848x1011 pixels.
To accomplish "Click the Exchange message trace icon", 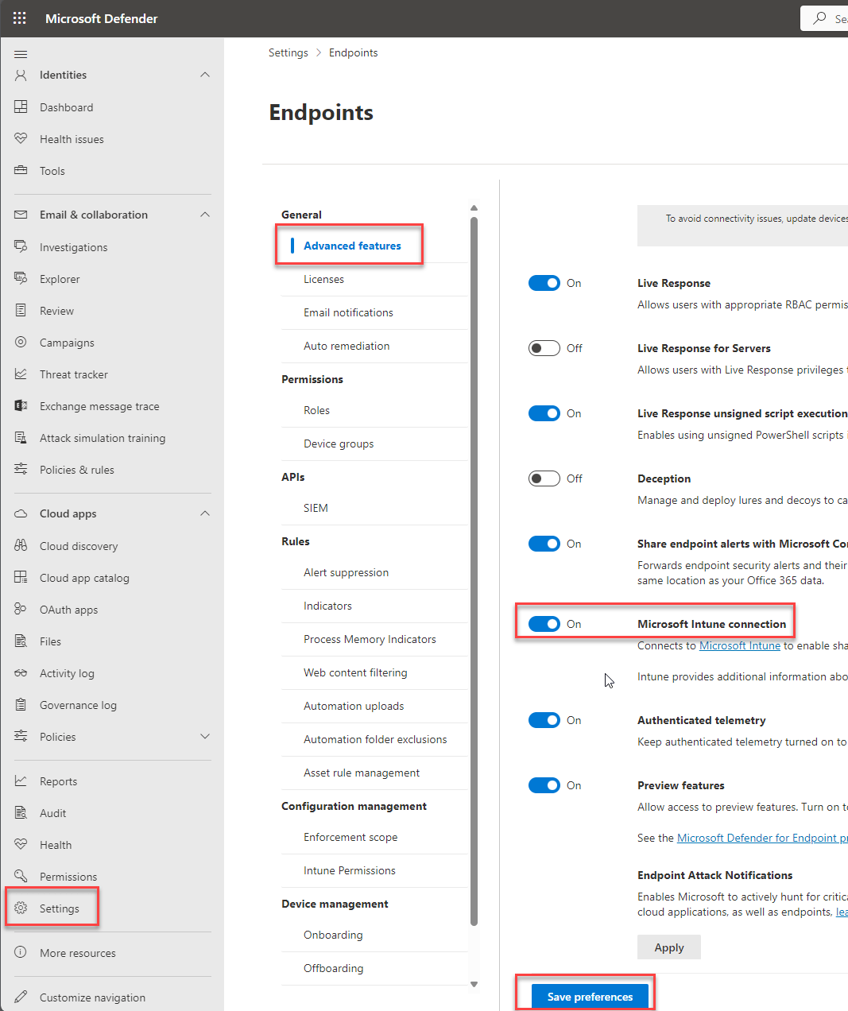I will pyautogui.click(x=21, y=406).
